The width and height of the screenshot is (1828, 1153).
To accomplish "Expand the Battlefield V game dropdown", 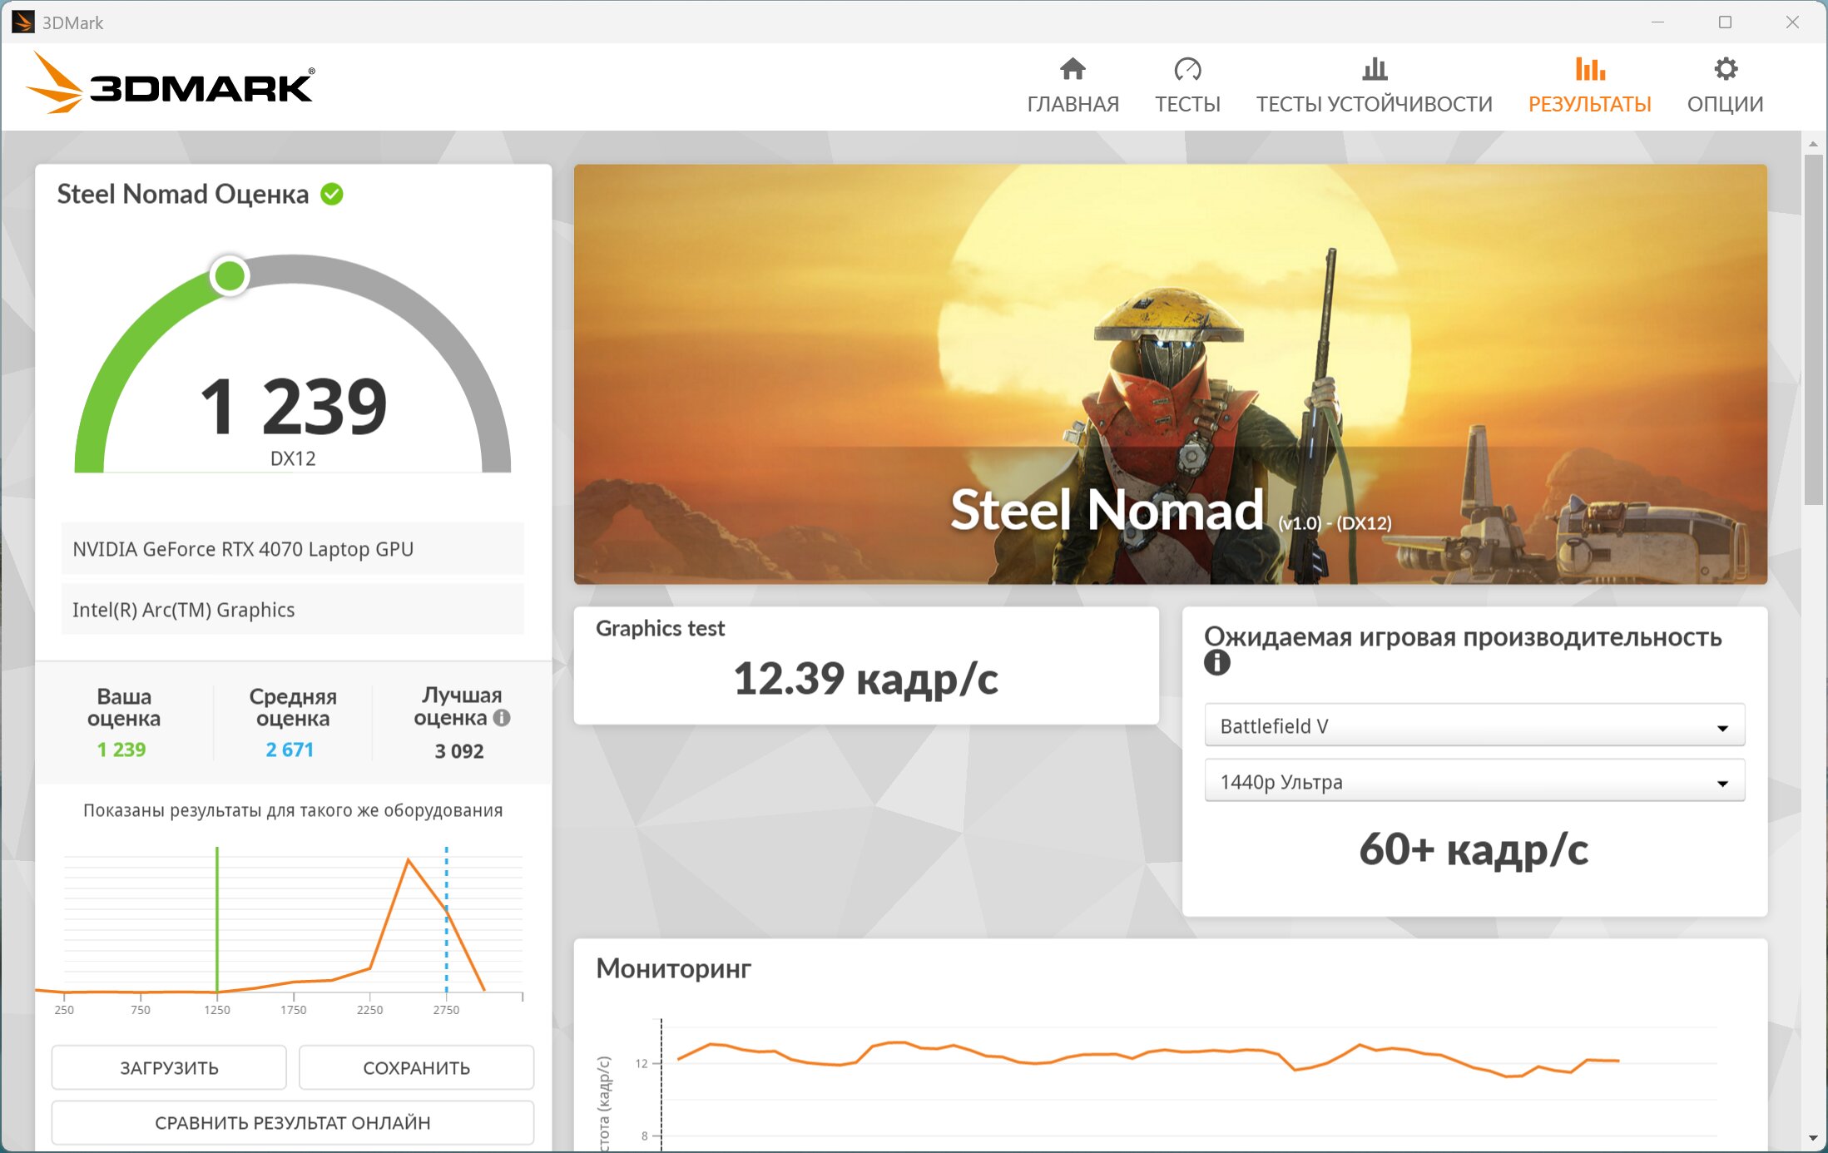I will pos(1474,726).
